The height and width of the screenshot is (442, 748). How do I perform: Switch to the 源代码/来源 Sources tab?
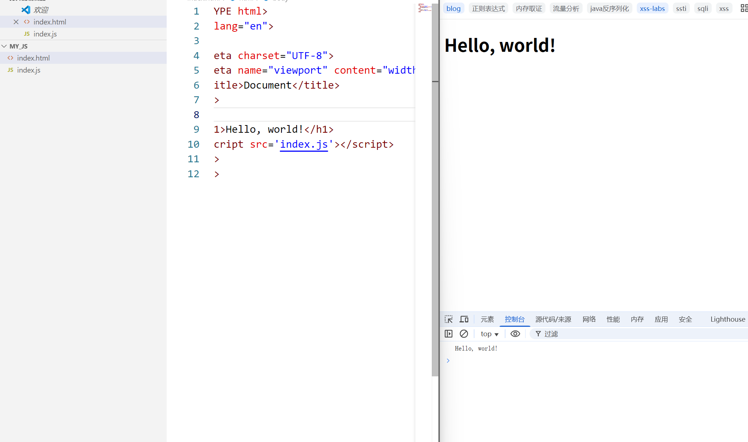pos(553,319)
